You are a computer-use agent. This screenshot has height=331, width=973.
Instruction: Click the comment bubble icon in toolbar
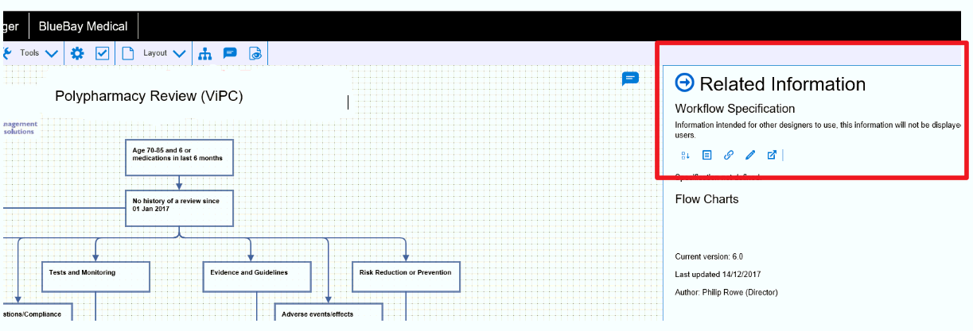(230, 53)
